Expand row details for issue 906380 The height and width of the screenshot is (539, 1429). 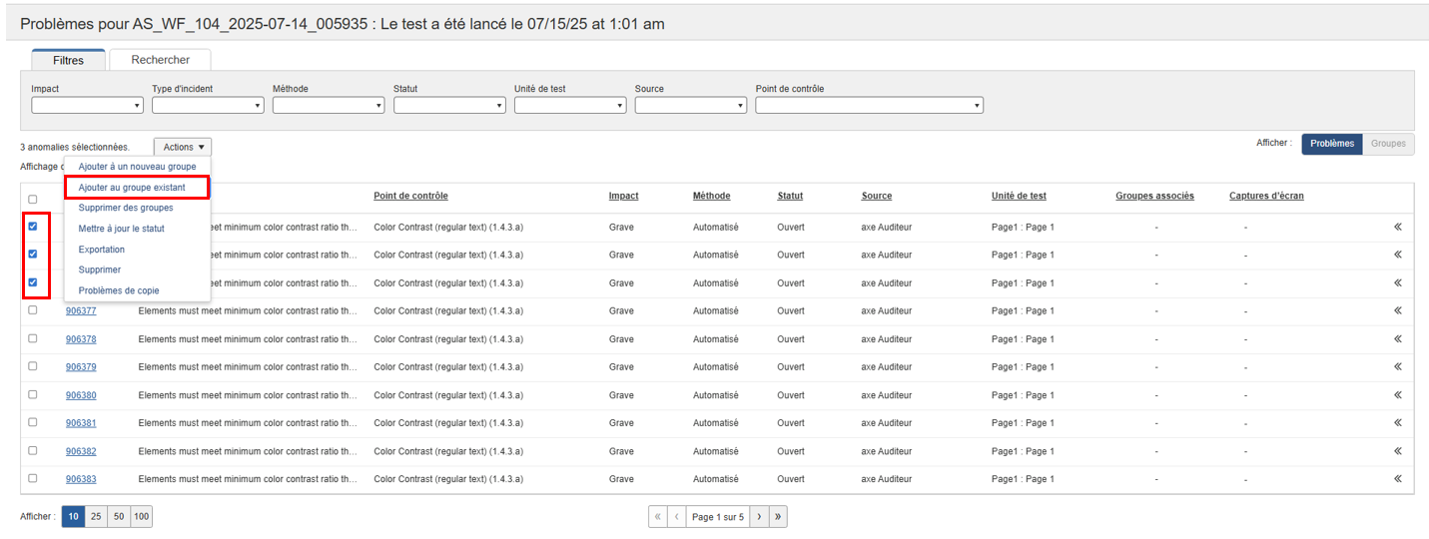click(x=1398, y=395)
